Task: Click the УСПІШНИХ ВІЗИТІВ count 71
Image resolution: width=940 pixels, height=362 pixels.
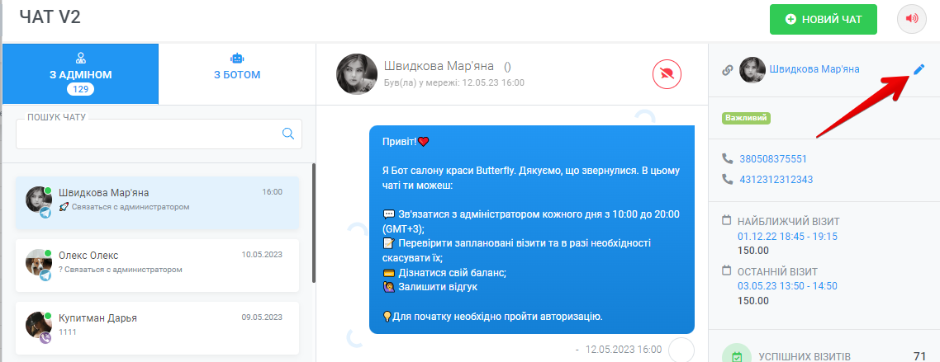Action: pos(919,356)
